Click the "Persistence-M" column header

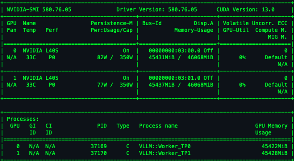coord(112,24)
